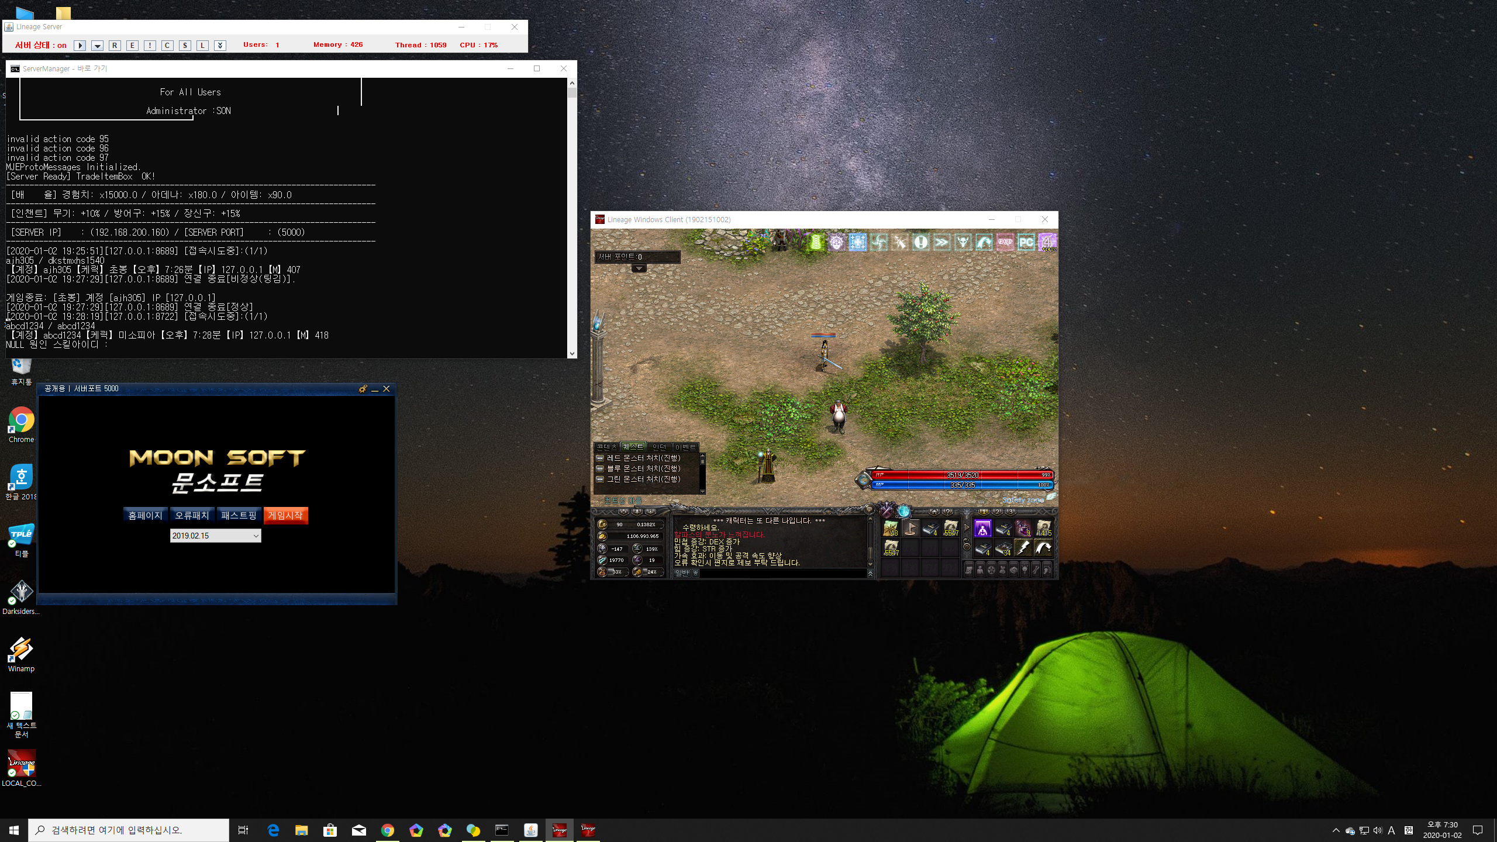The width and height of the screenshot is (1497, 842).
Task: Open Chrome from desktop shortcut
Action: point(21,425)
